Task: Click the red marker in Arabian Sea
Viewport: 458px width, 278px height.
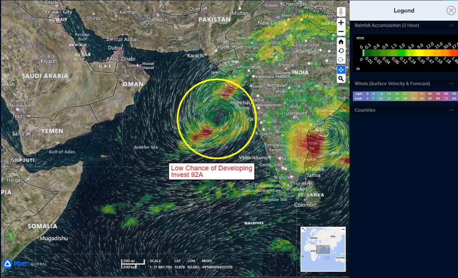Action: point(175,147)
